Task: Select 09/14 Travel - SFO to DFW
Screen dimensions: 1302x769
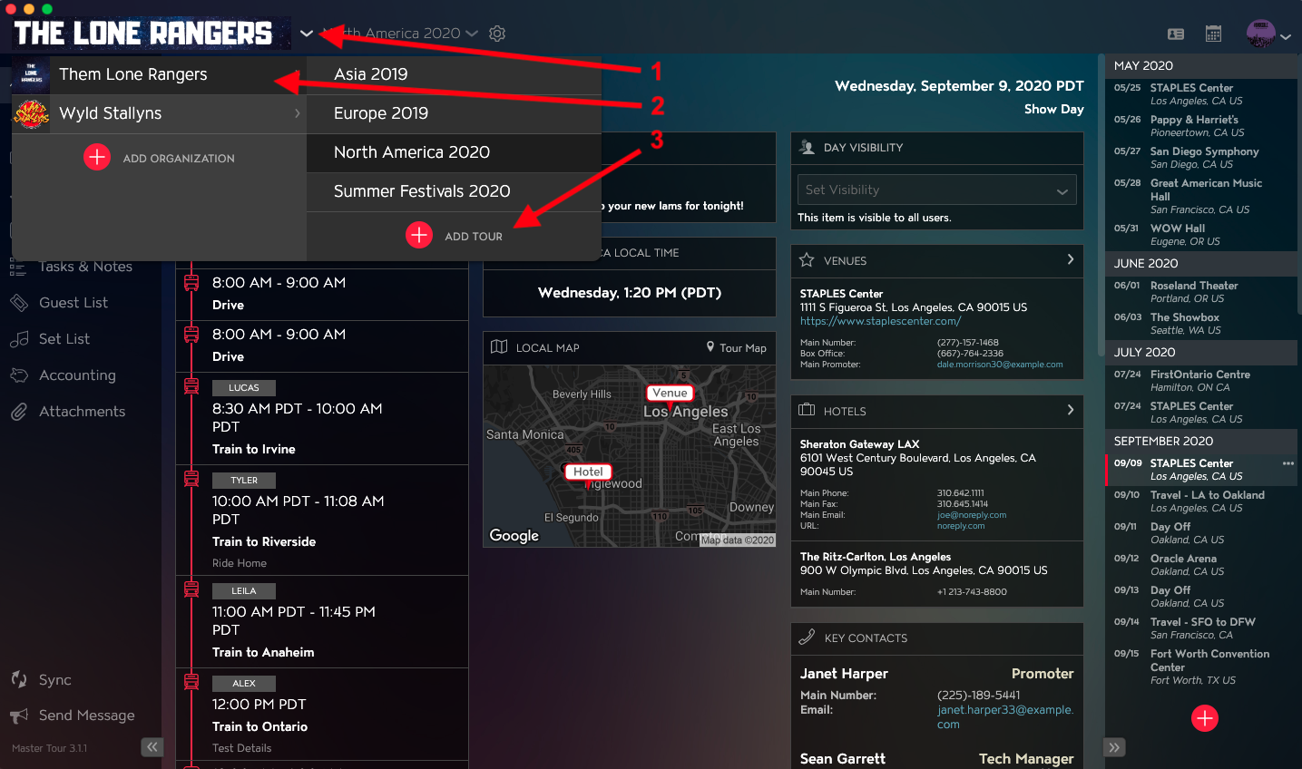Action: [1201, 628]
